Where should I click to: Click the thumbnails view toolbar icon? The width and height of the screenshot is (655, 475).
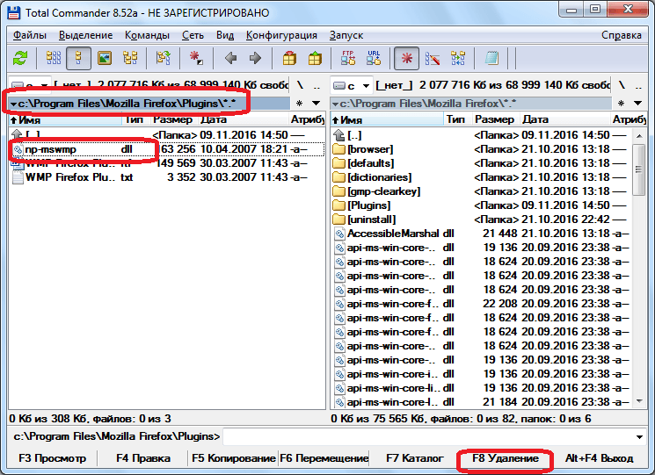click(105, 59)
